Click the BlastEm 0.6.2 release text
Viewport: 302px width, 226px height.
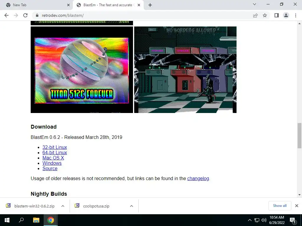click(x=76, y=137)
